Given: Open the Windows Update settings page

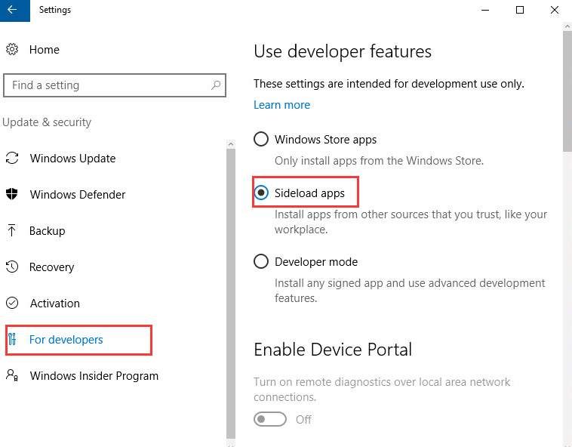Looking at the screenshot, I should pyautogui.click(x=72, y=159).
